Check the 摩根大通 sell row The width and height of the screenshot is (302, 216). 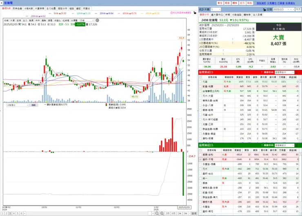point(200,202)
